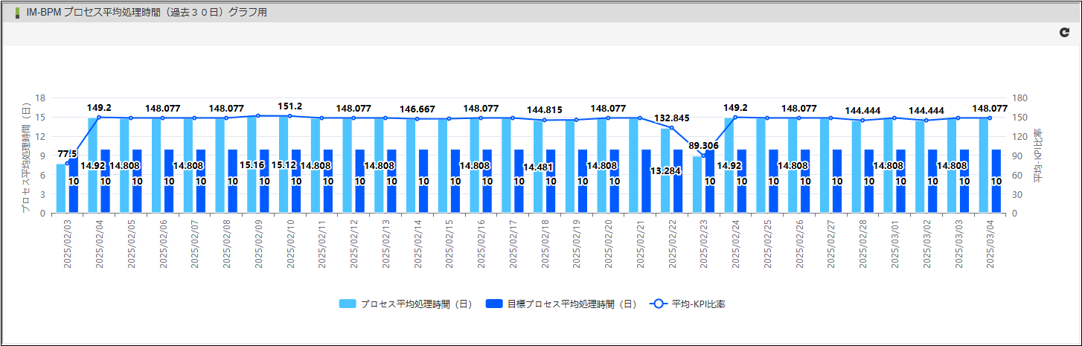The height and width of the screenshot is (346, 1082).
Task: Select the 77.5 line point on 2025/02/03
Action: point(67,164)
